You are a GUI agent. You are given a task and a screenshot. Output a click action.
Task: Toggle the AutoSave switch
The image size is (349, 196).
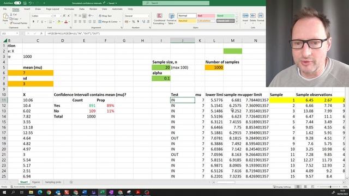click(x=17, y=3)
